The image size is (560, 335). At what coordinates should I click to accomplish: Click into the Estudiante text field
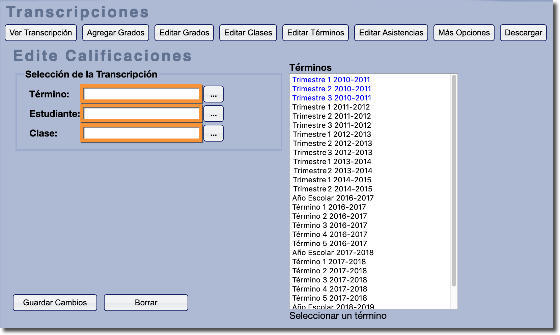(x=141, y=114)
